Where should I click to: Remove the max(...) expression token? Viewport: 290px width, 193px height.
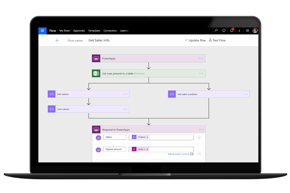click(x=147, y=150)
